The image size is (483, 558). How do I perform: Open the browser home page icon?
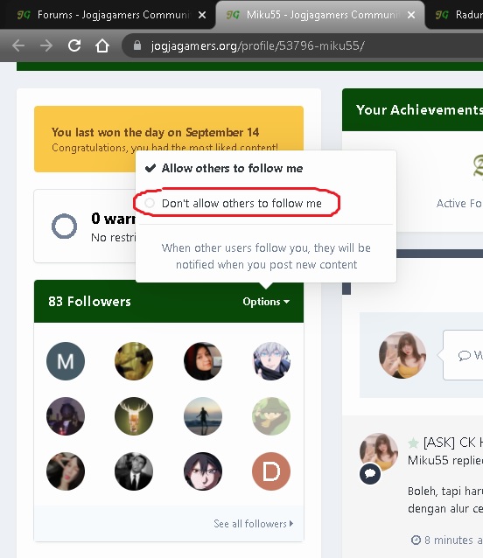(x=102, y=45)
